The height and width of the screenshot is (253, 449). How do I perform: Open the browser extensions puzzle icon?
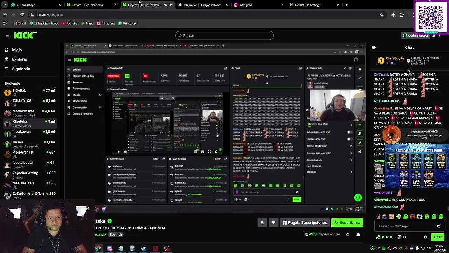point(402,15)
